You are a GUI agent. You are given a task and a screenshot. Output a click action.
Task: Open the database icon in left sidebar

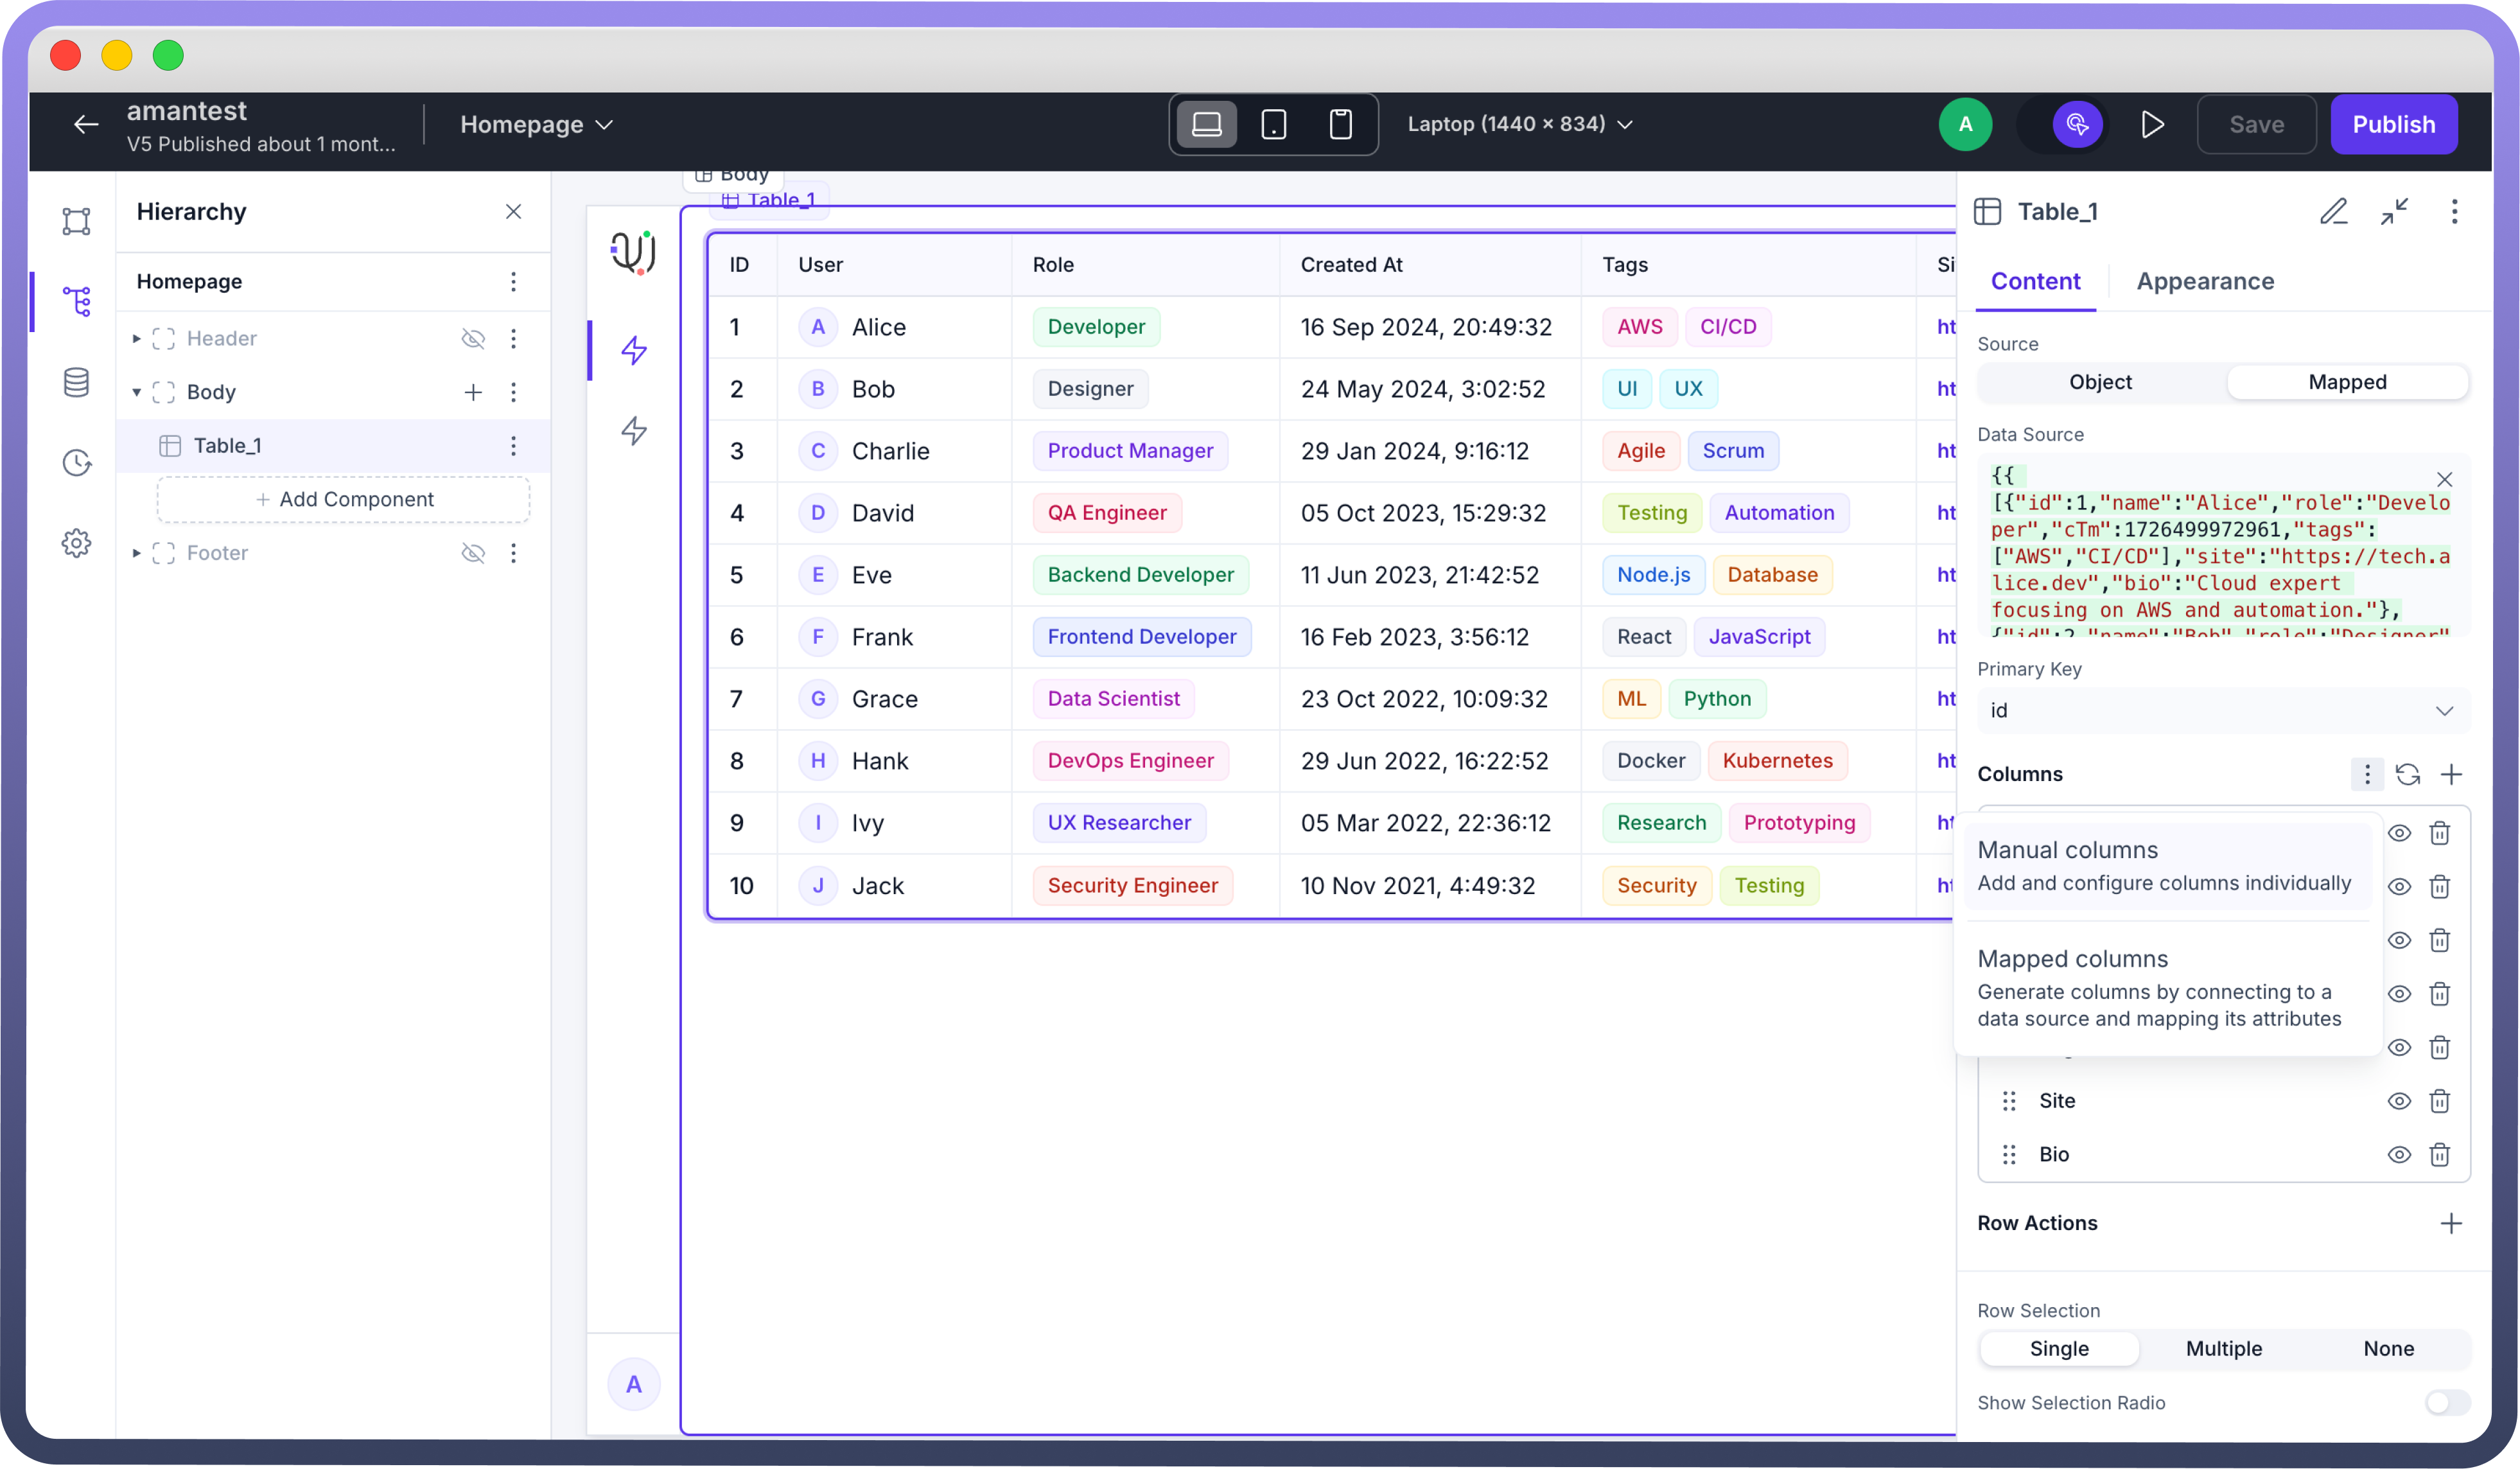(x=76, y=382)
